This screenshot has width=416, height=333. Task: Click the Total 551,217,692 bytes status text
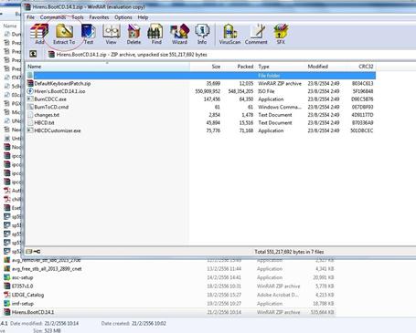click(289, 252)
